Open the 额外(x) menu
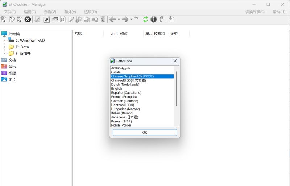290x186 pixels. pos(70,12)
